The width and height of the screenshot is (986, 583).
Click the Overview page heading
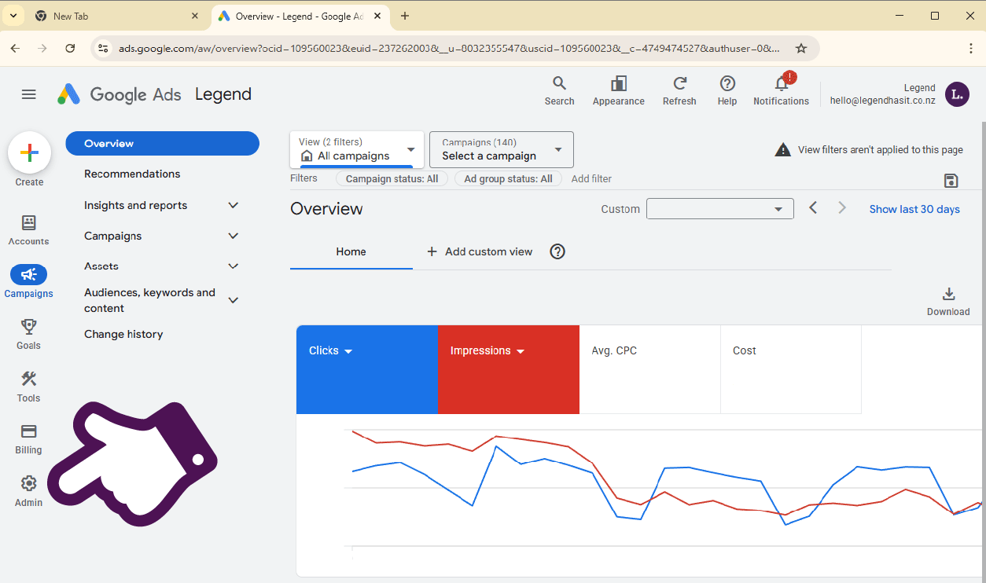click(x=326, y=209)
